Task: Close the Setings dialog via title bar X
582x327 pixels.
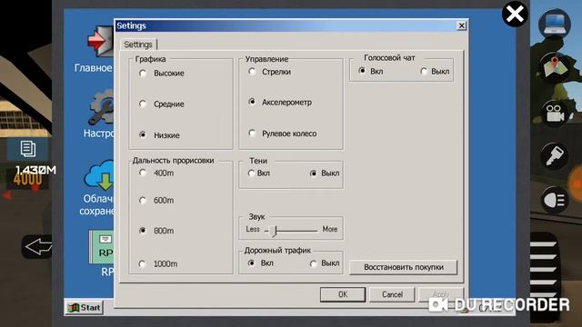Action: [x=461, y=25]
